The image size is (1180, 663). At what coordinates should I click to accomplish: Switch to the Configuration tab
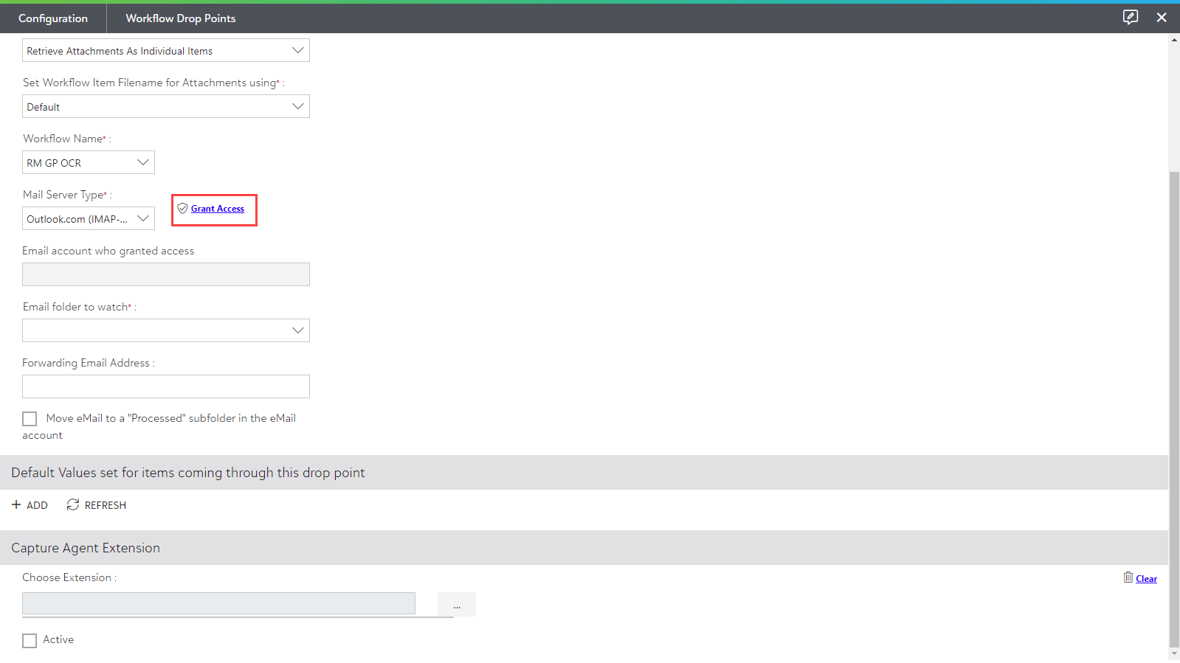click(x=53, y=18)
